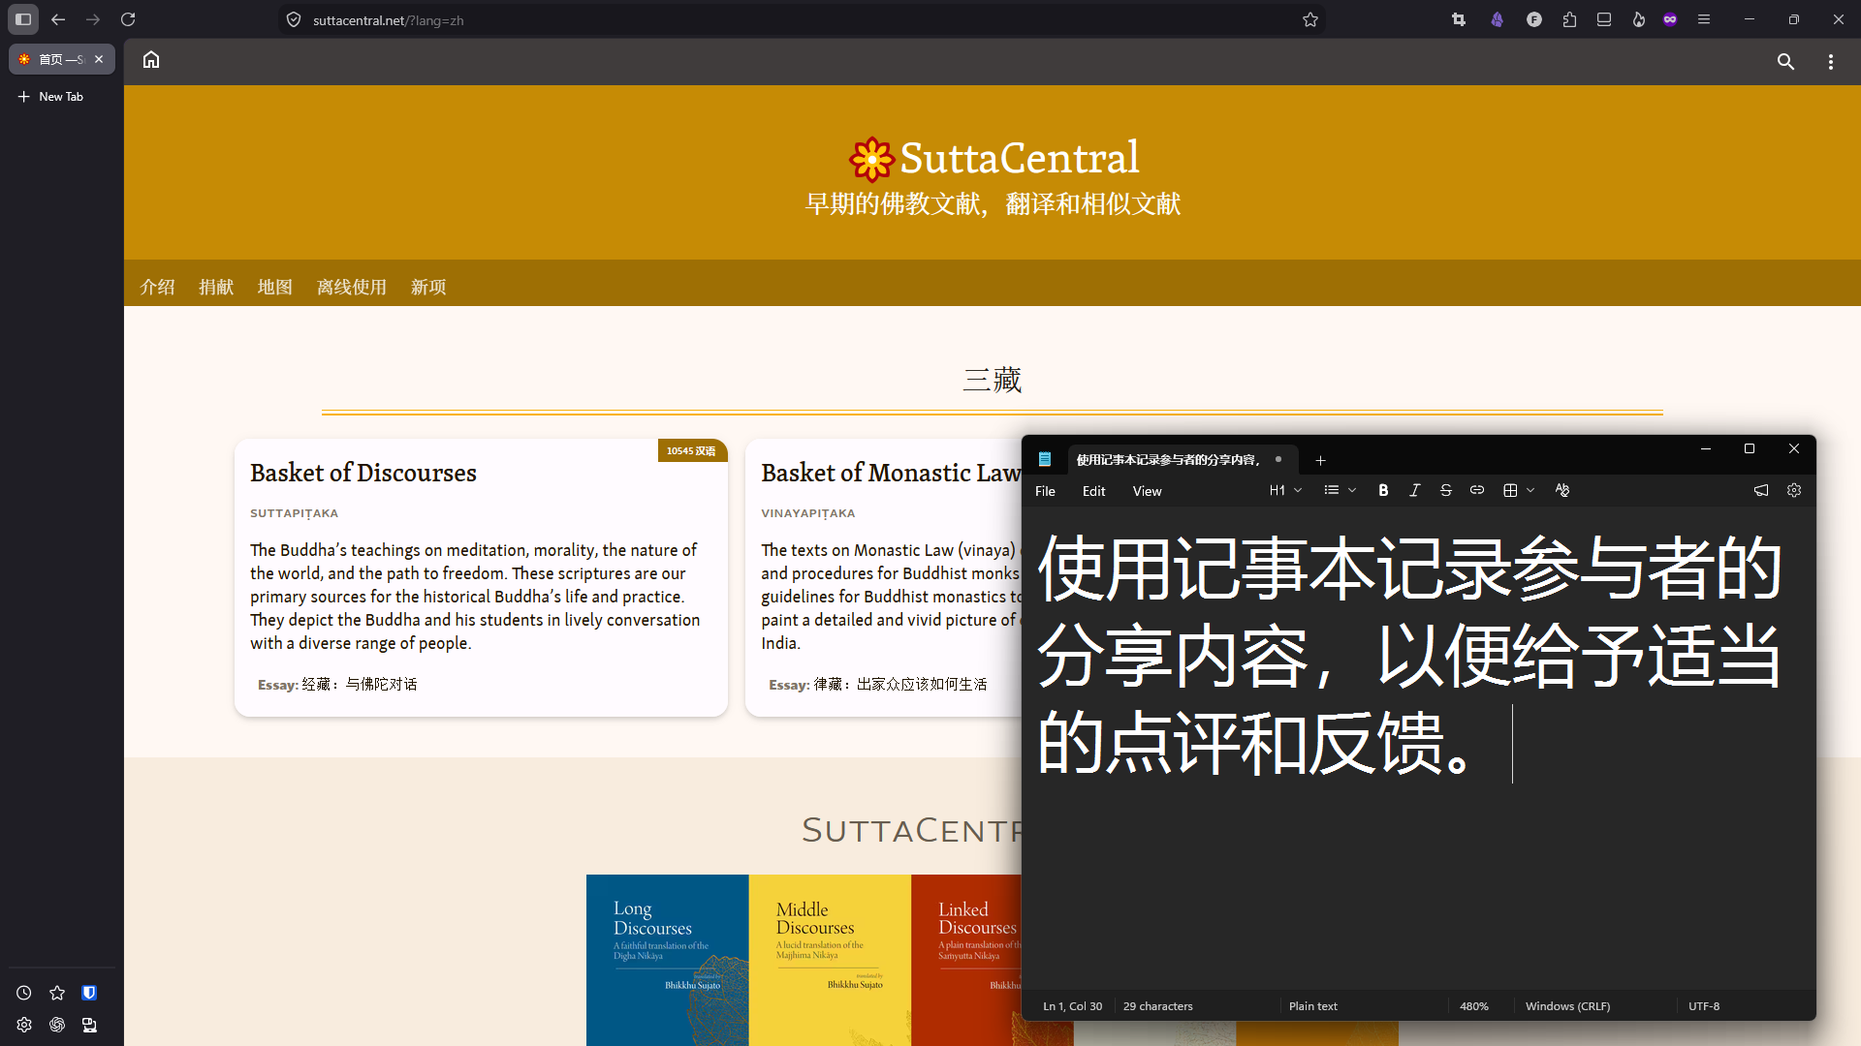Toggle bold formatting in Notepad
Image resolution: width=1861 pixels, height=1046 pixels.
point(1383,490)
